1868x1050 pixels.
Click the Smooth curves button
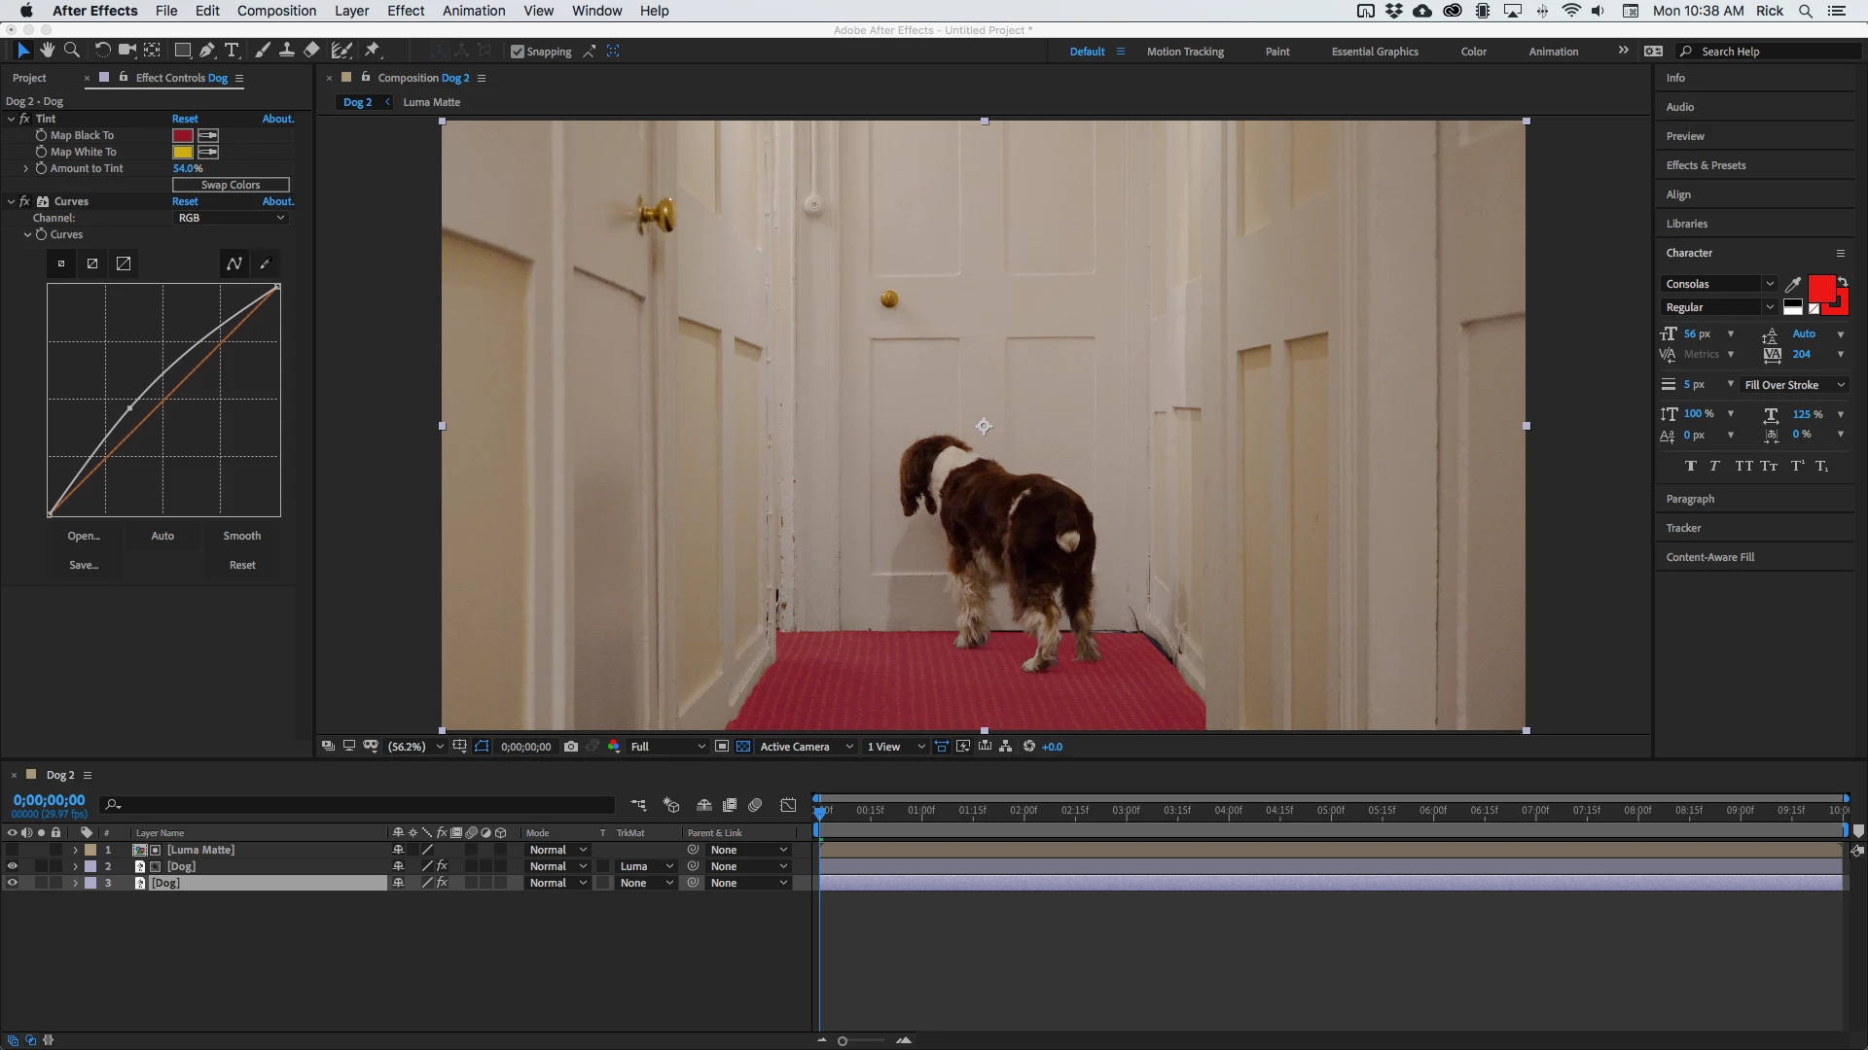[x=241, y=536]
